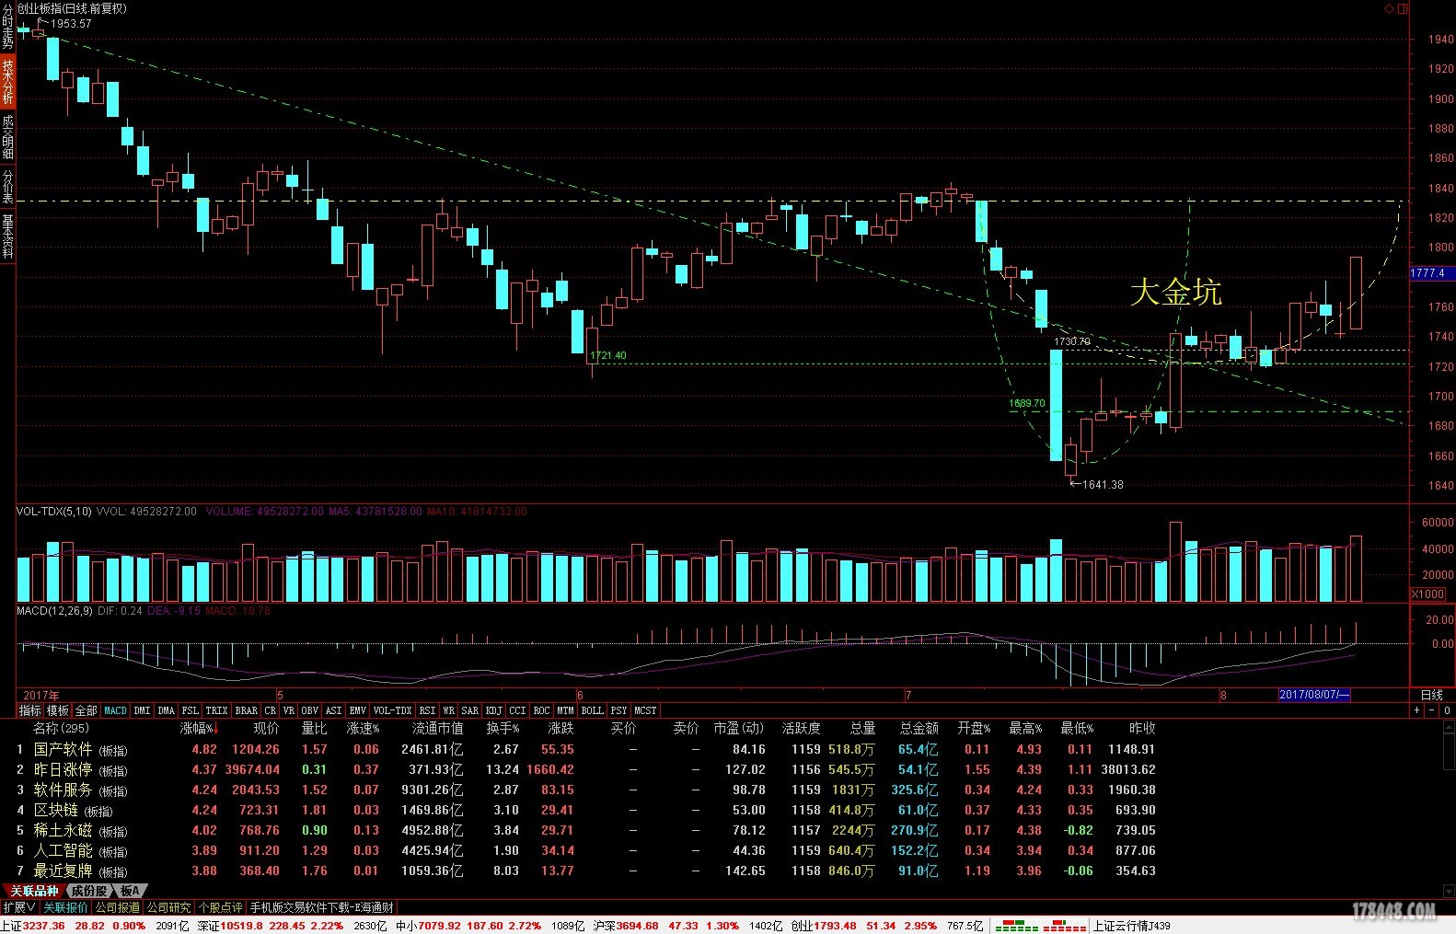
Task: Select the 稀土永磁 sector row
Action: pyautogui.click(x=589, y=830)
